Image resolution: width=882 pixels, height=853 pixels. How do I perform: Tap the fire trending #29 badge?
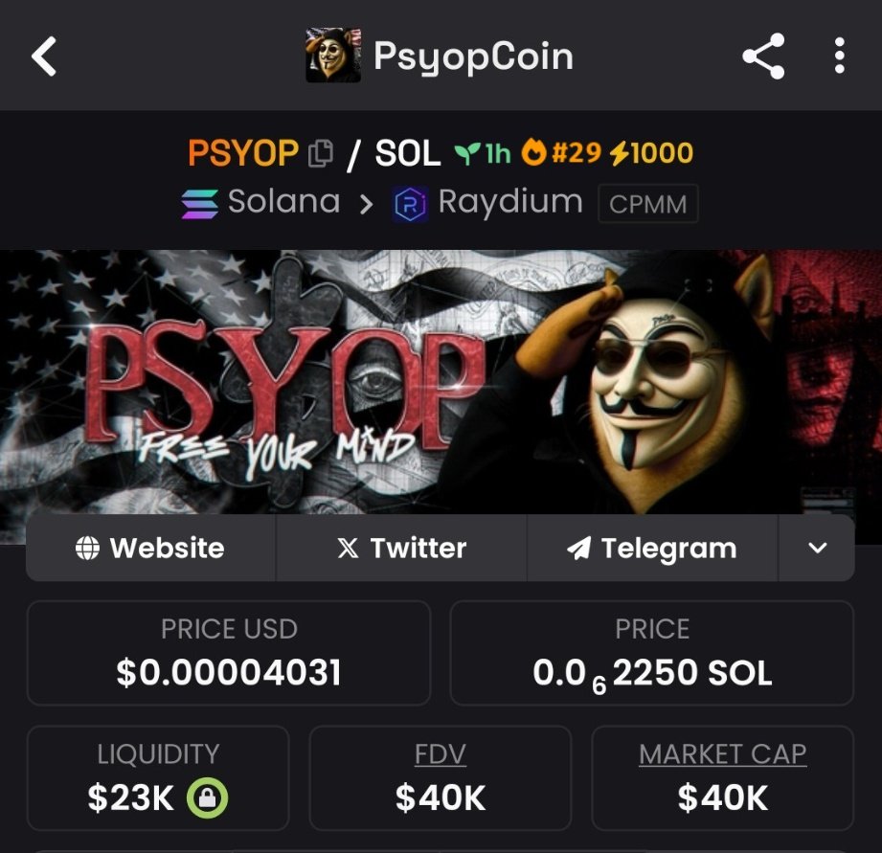pyautogui.click(x=561, y=152)
